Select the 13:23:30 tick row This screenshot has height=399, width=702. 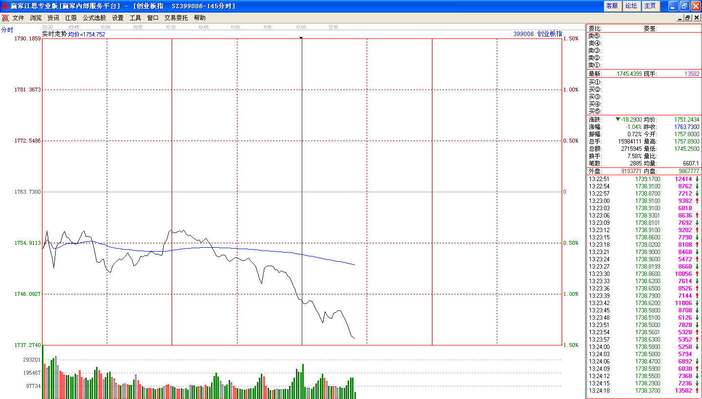(644, 274)
